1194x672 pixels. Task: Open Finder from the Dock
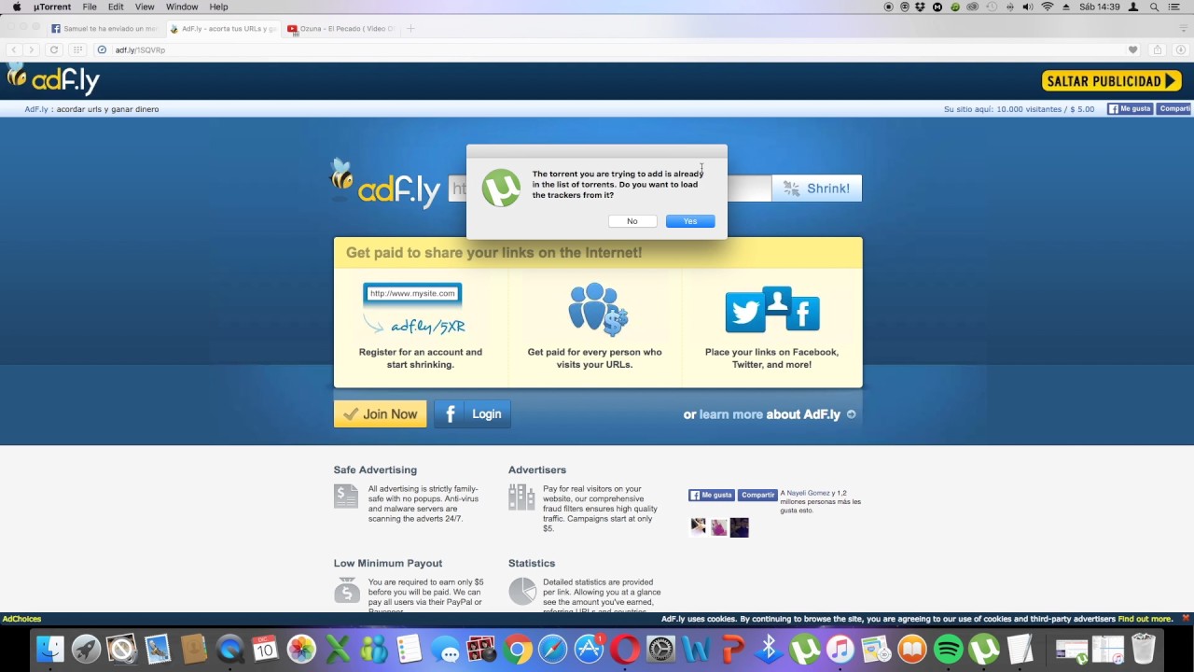(49, 649)
